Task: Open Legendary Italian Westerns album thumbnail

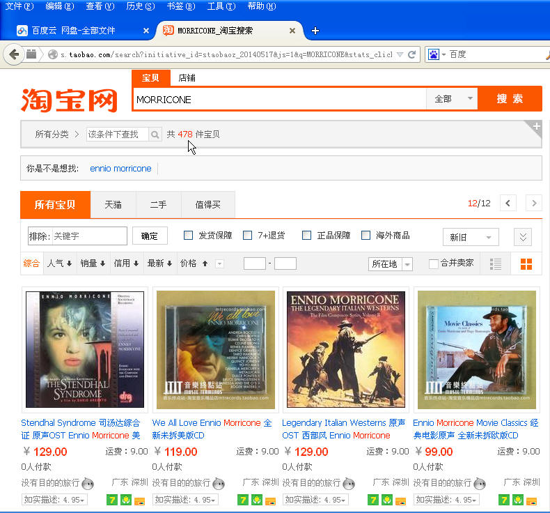Action: click(346, 349)
